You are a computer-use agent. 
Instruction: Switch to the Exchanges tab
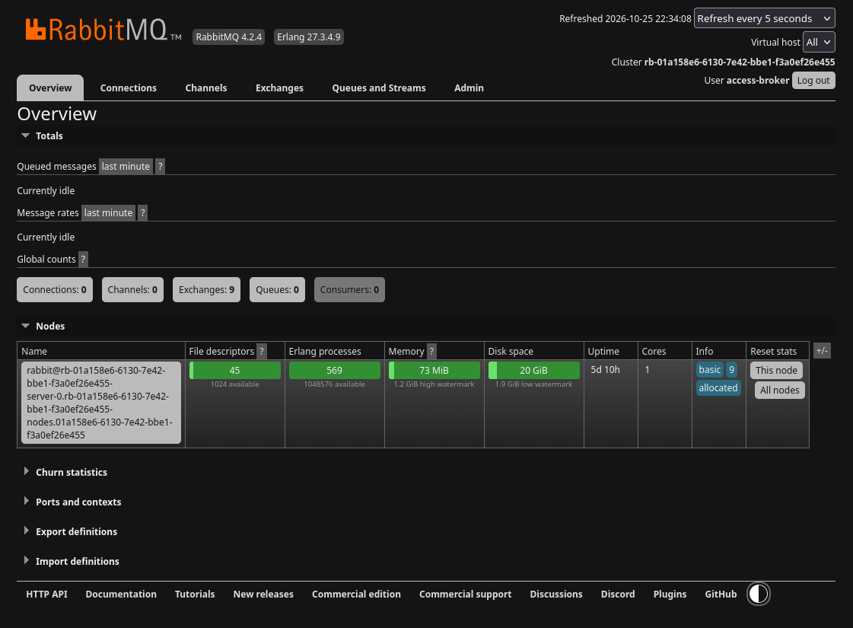coord(279,88)
